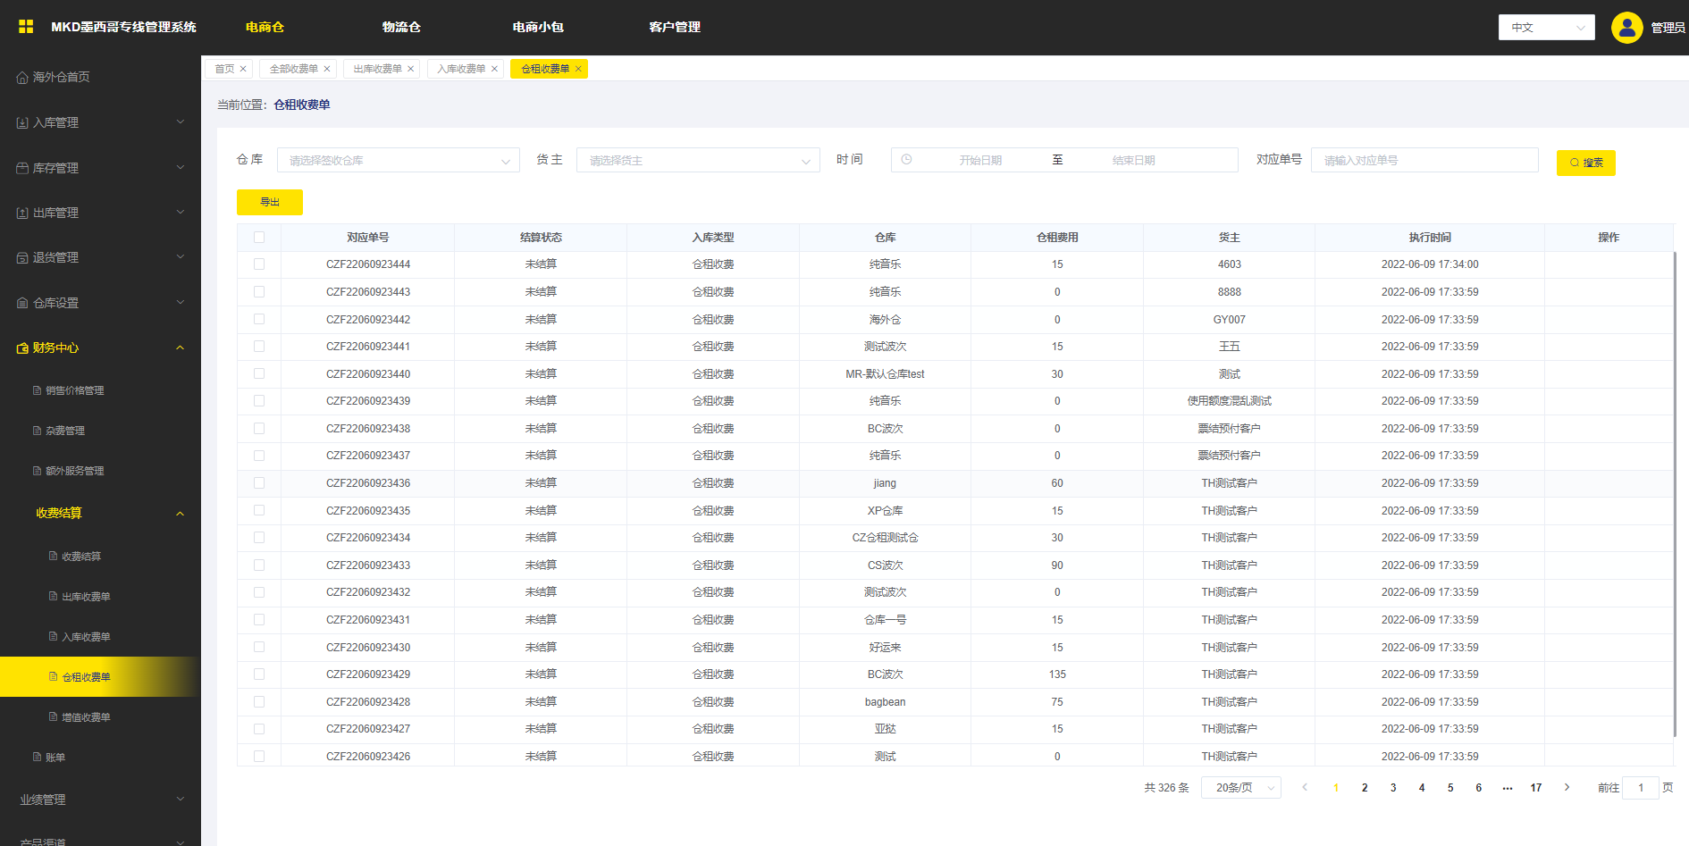Click the vertical table scrollbar
Viewport: 1689px width, 846px height.
[x=1675, y=491]
